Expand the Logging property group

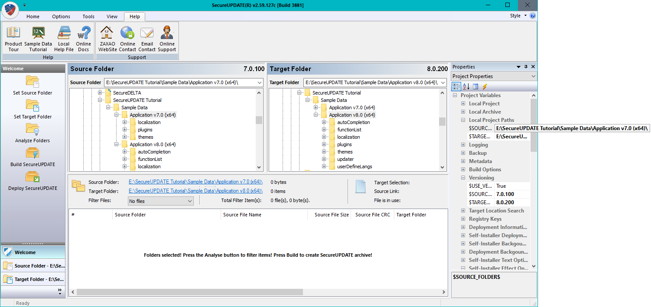tap(463, 145)
